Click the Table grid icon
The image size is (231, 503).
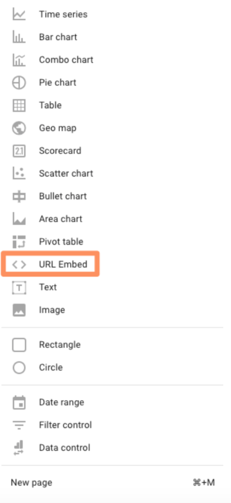point(19,105)
